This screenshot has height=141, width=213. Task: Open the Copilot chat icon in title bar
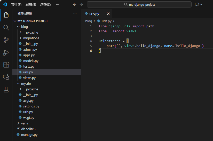pos(197,4)
